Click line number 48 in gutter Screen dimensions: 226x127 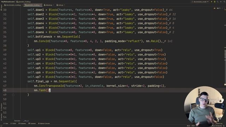tap(5, 90)
